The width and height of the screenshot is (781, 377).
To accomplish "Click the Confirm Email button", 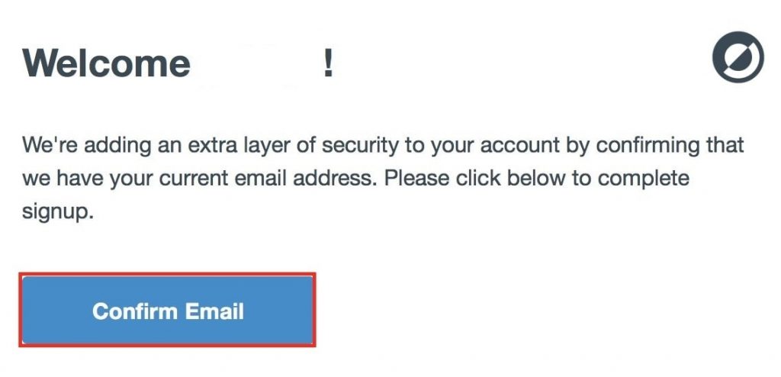I will click(167, 310).
